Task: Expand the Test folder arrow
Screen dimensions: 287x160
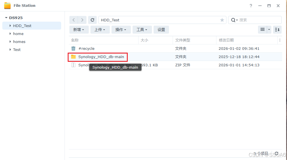Action: point(10,50)
